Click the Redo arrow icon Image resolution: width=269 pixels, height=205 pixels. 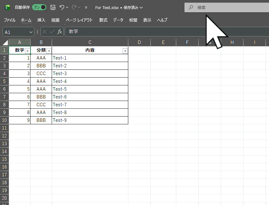(x=74, y=7)
